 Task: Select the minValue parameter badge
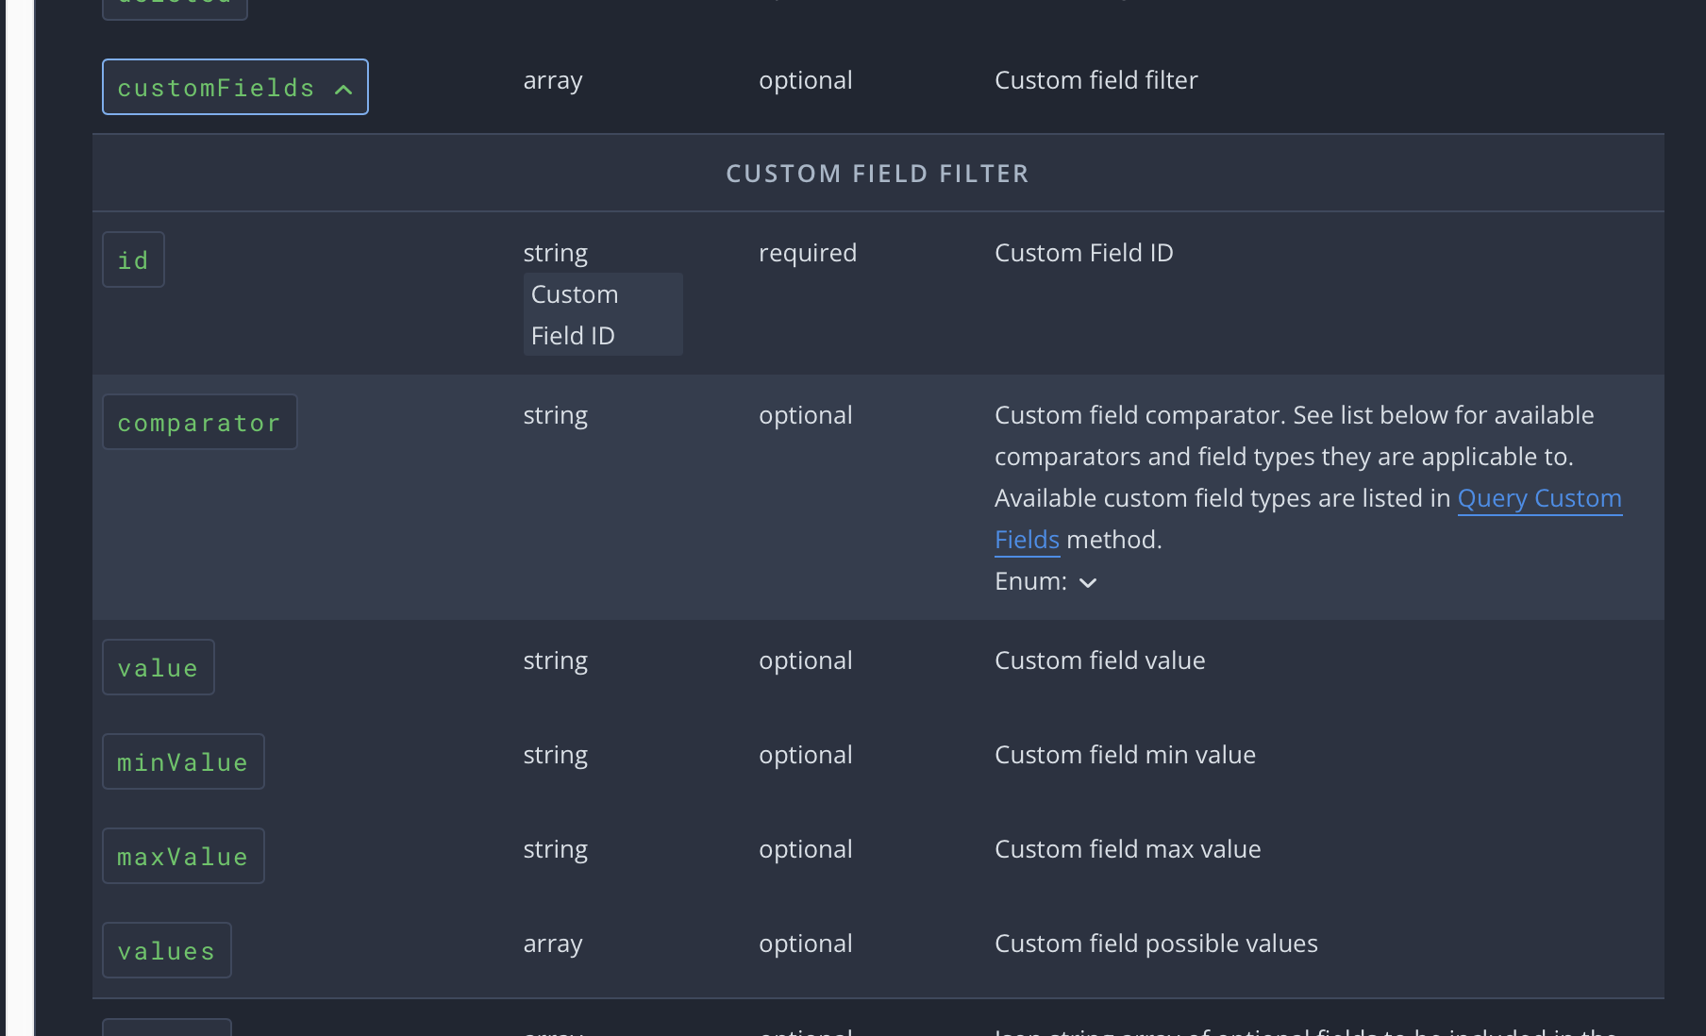coord(183,762)
